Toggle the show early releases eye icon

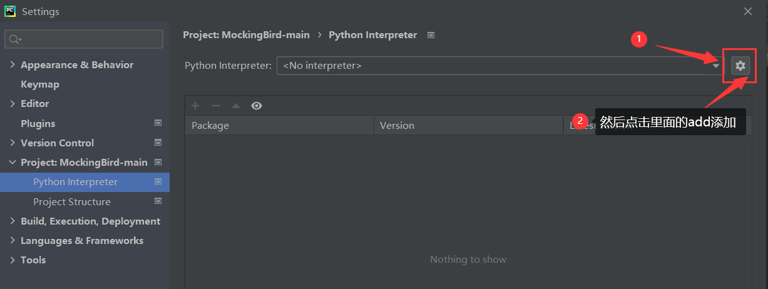(x=257, y=106)
